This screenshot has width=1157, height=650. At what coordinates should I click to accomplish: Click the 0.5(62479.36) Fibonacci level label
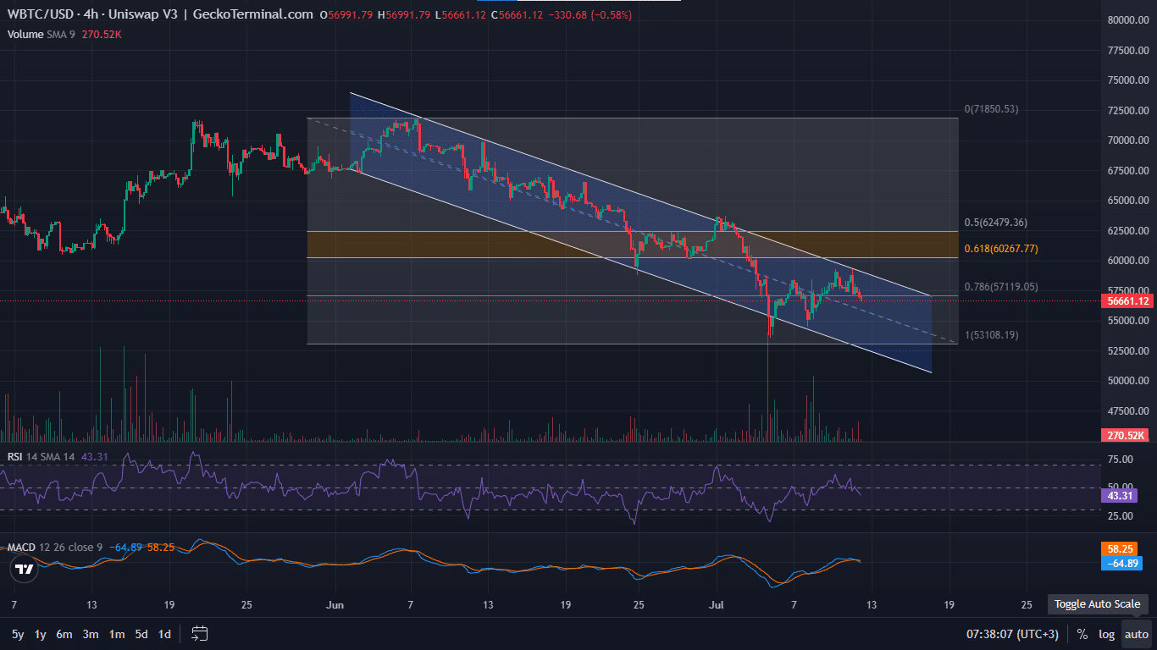(996, 223)
